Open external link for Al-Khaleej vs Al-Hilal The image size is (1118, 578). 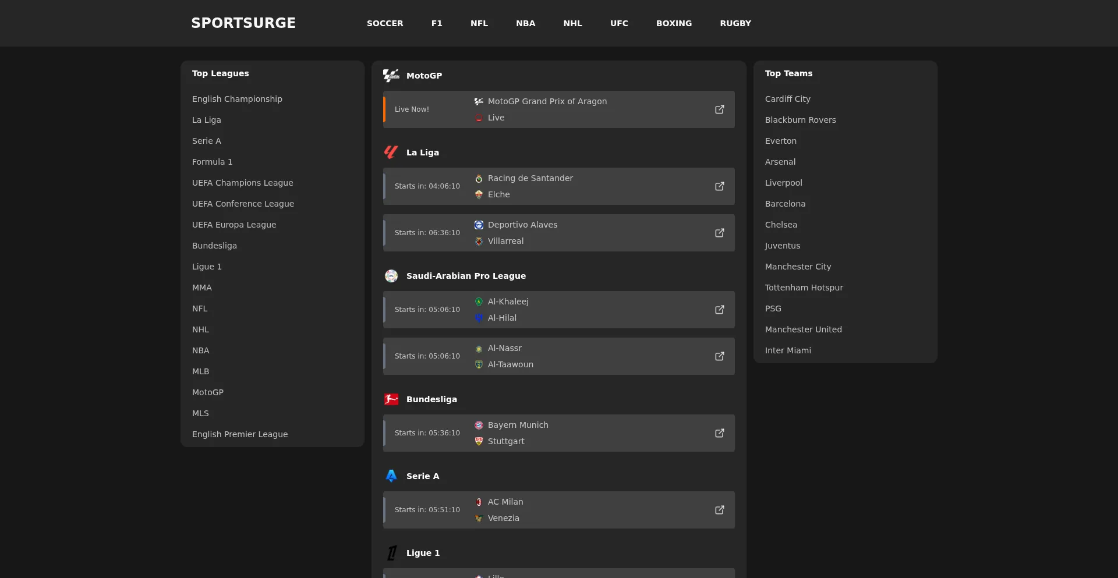720,310
